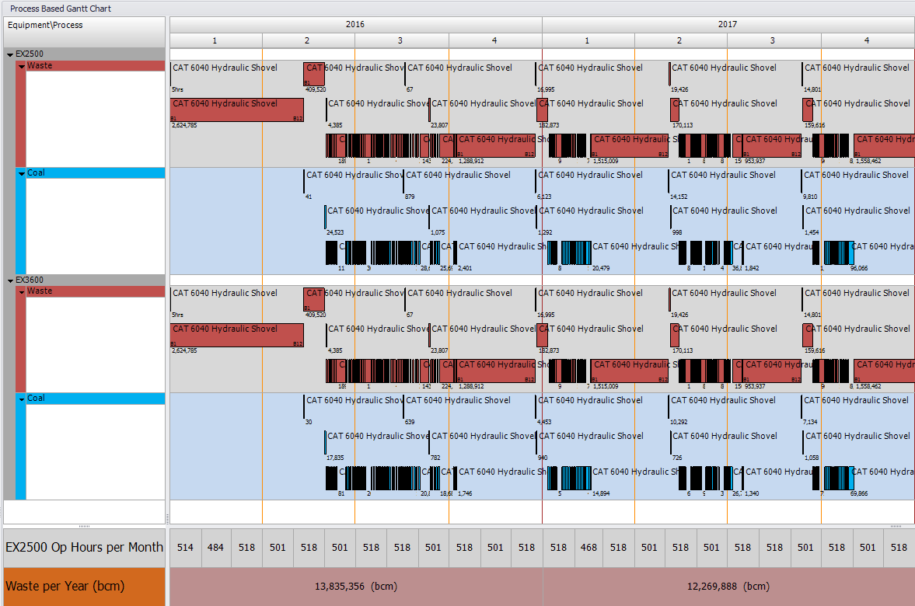The width and height of the screenshot is (915, 606).
Task: Click the 2017 year header
Action: (x=728, y=25)
